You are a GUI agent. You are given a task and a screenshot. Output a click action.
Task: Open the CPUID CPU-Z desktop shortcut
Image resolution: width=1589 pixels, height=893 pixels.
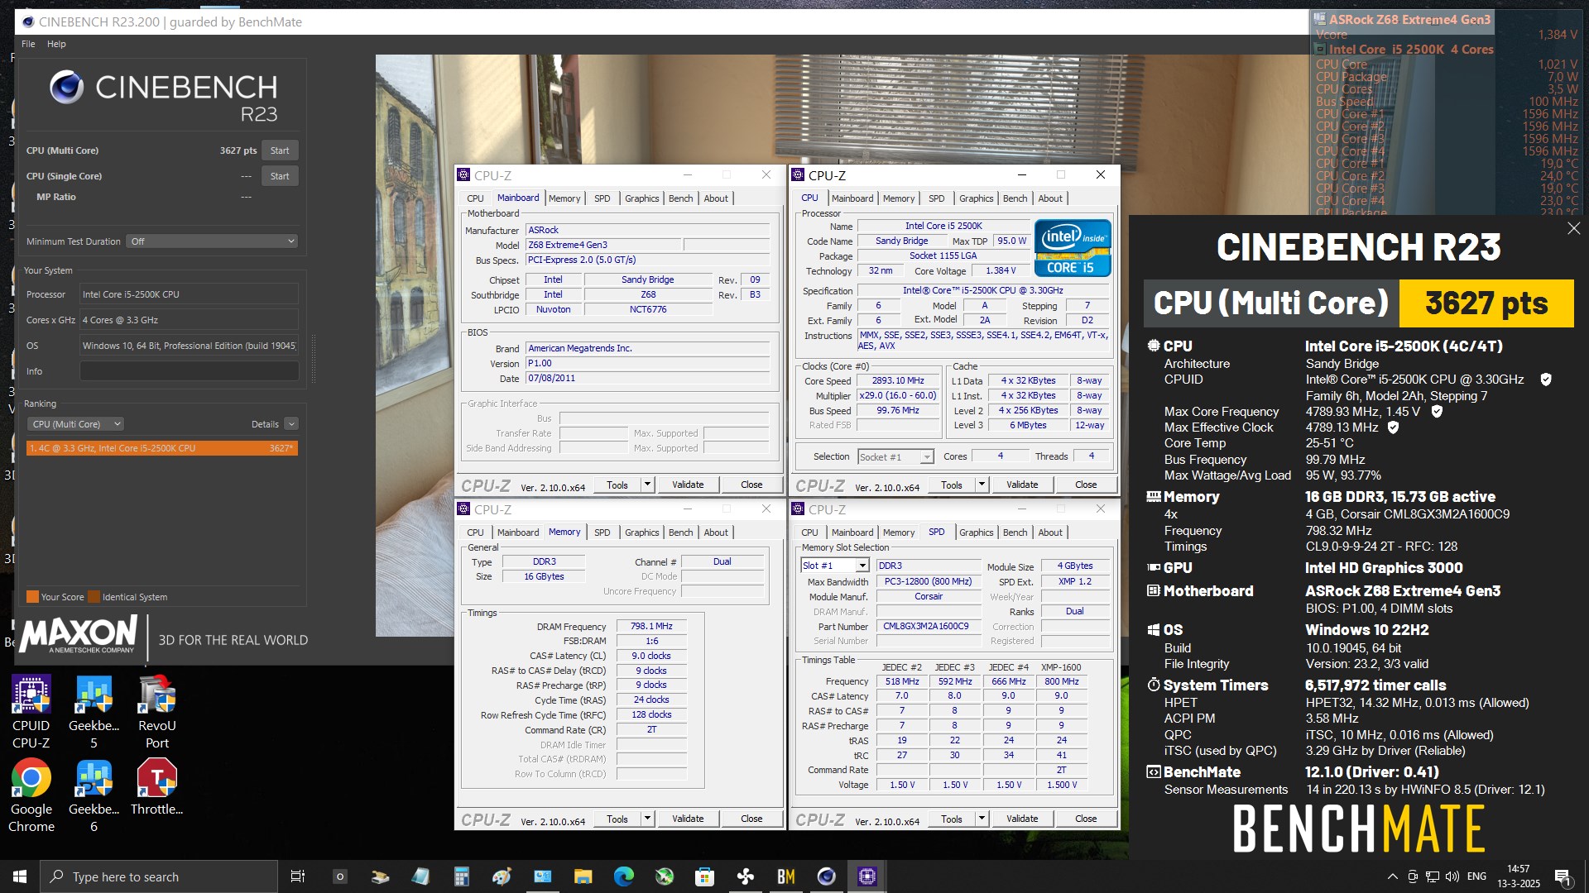[x=31, y=711]
